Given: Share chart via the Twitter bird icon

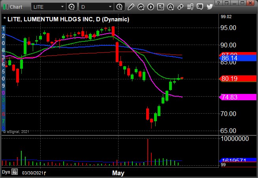Looking at the screenshot, I should [x=210, y=7].
